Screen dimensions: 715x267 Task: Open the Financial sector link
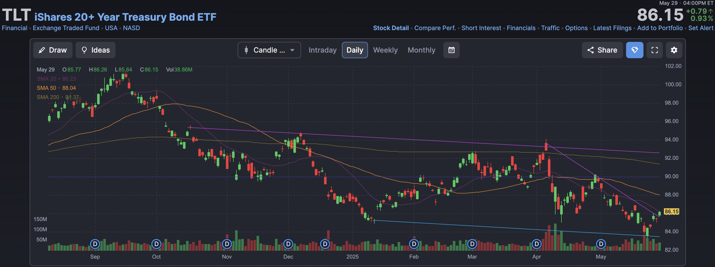click(x=14, y=28)
